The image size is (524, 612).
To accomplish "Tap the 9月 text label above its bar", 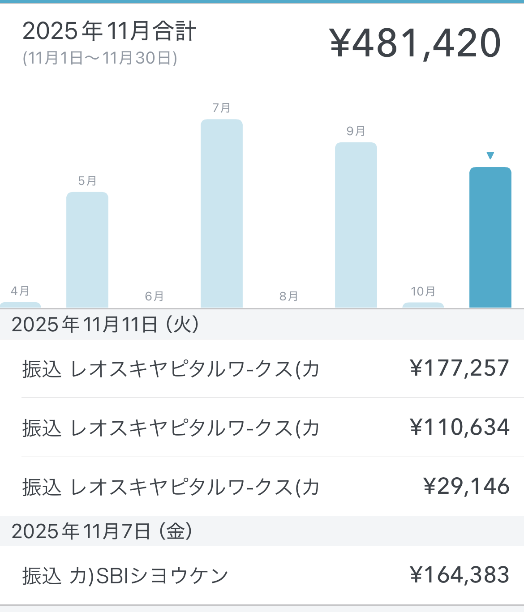I will point(356,131).
